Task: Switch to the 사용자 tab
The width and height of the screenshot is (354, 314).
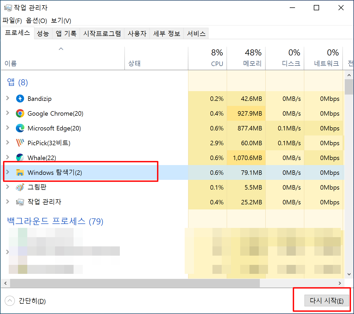Action: pyautogui.click(x=137, y=34)
